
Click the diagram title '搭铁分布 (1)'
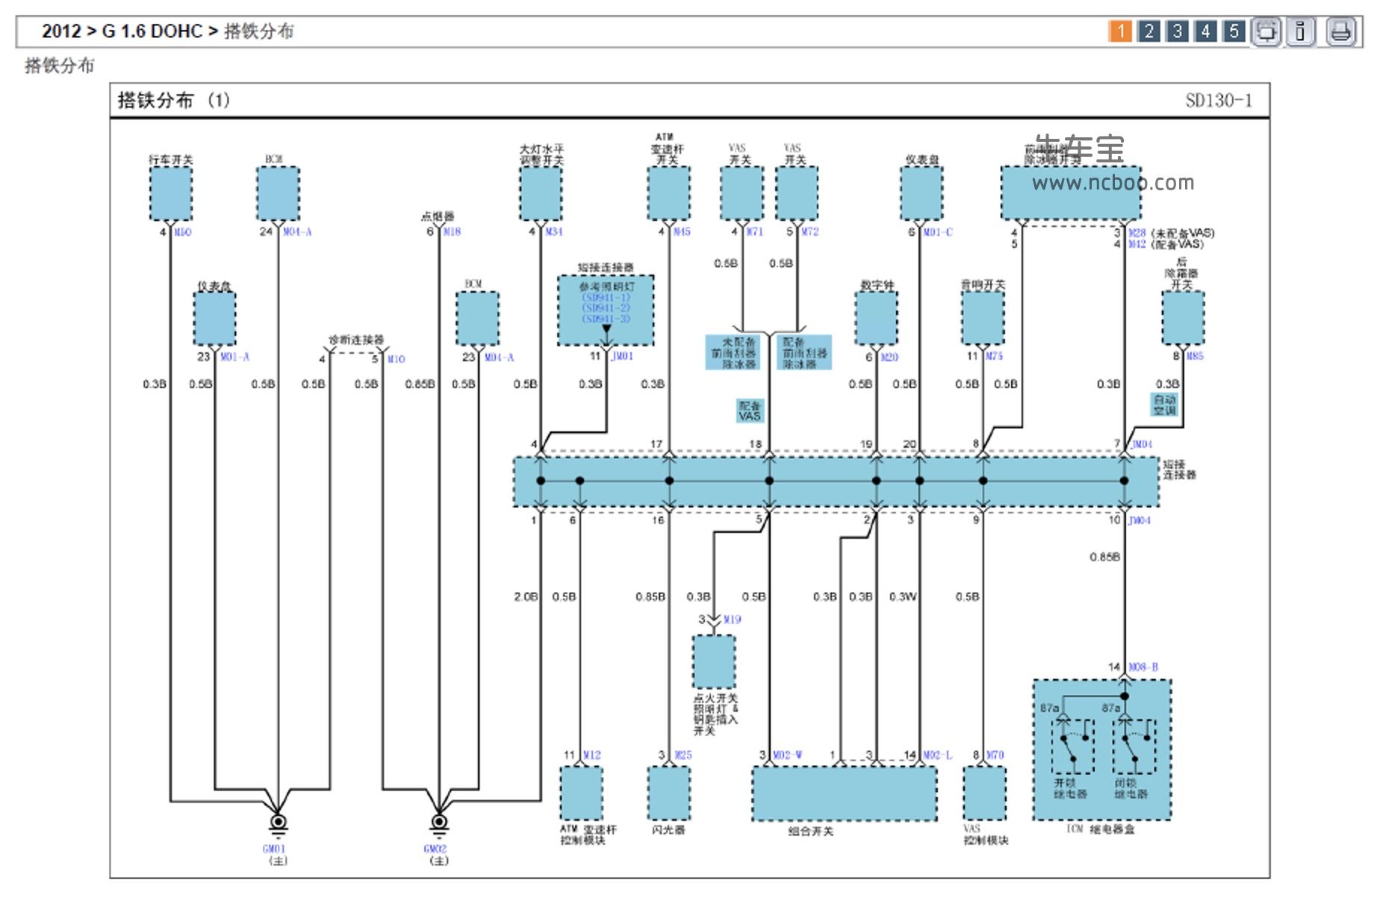pyautogui.click(x=173, y=100)
